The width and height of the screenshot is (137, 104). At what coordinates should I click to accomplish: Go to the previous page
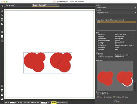point(8,103)
